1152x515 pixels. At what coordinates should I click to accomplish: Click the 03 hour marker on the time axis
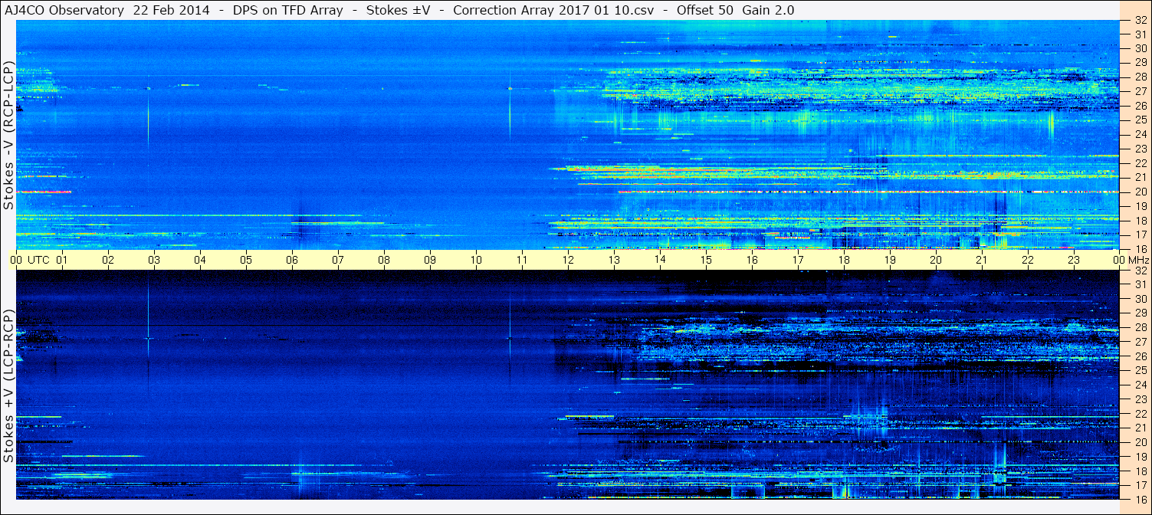click(x=154, y=260)
